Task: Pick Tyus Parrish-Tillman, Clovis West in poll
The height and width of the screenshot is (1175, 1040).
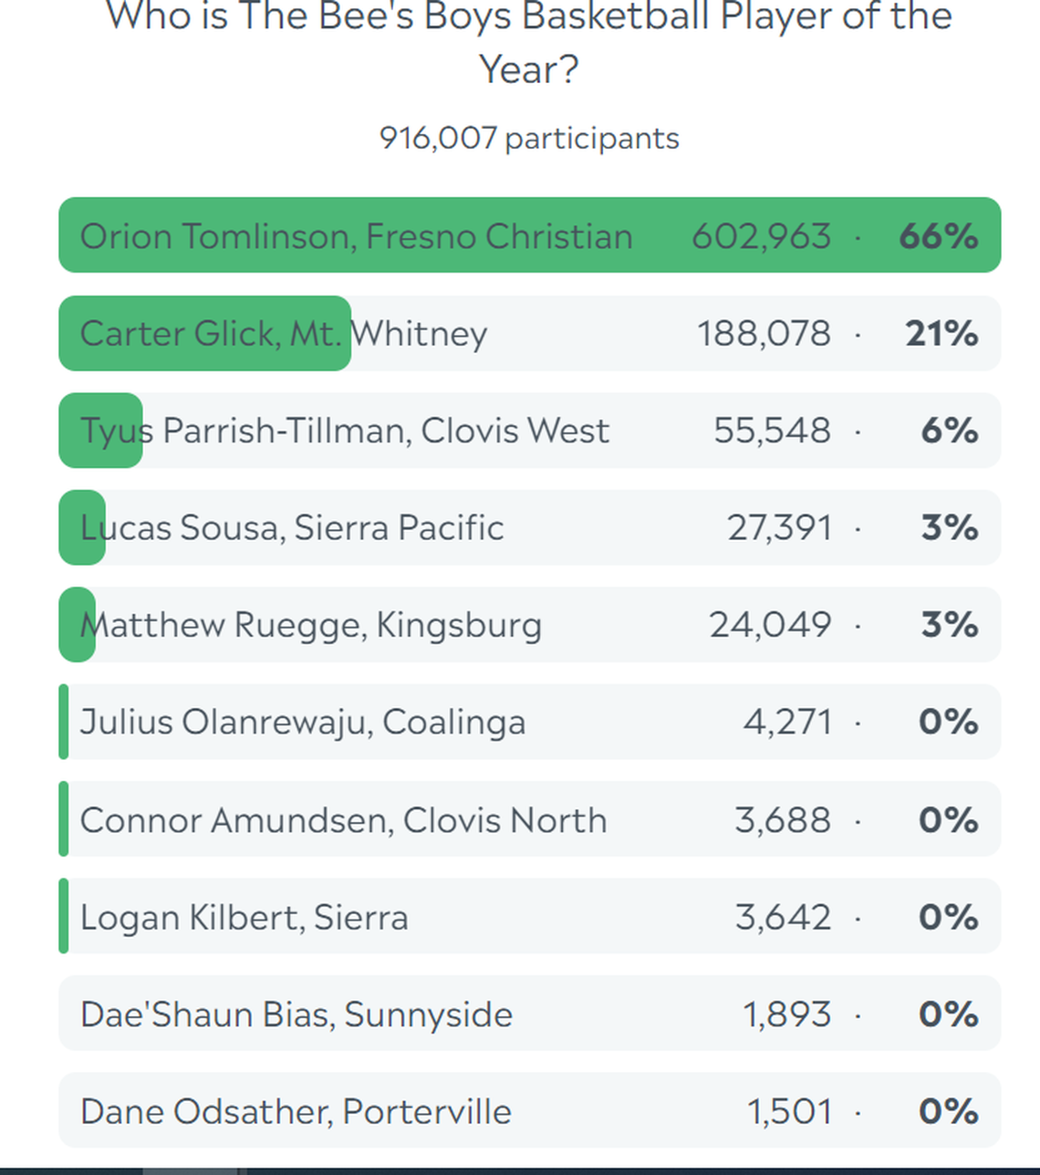Action: tap(344, 431)
